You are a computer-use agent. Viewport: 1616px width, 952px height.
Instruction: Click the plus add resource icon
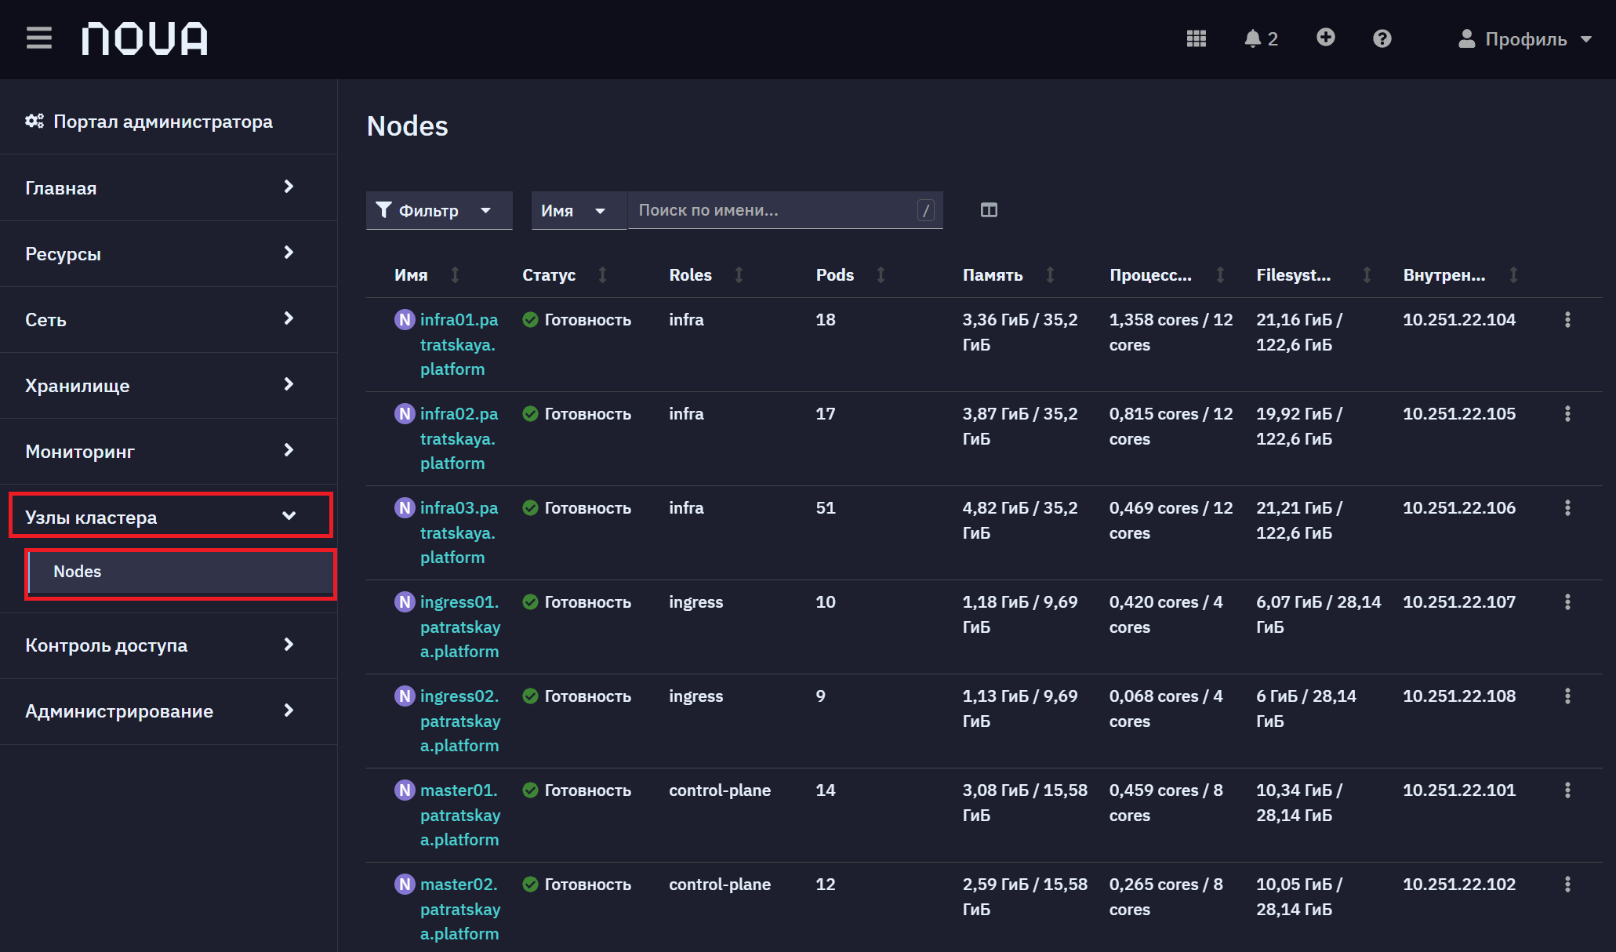tap(1325, 37)
